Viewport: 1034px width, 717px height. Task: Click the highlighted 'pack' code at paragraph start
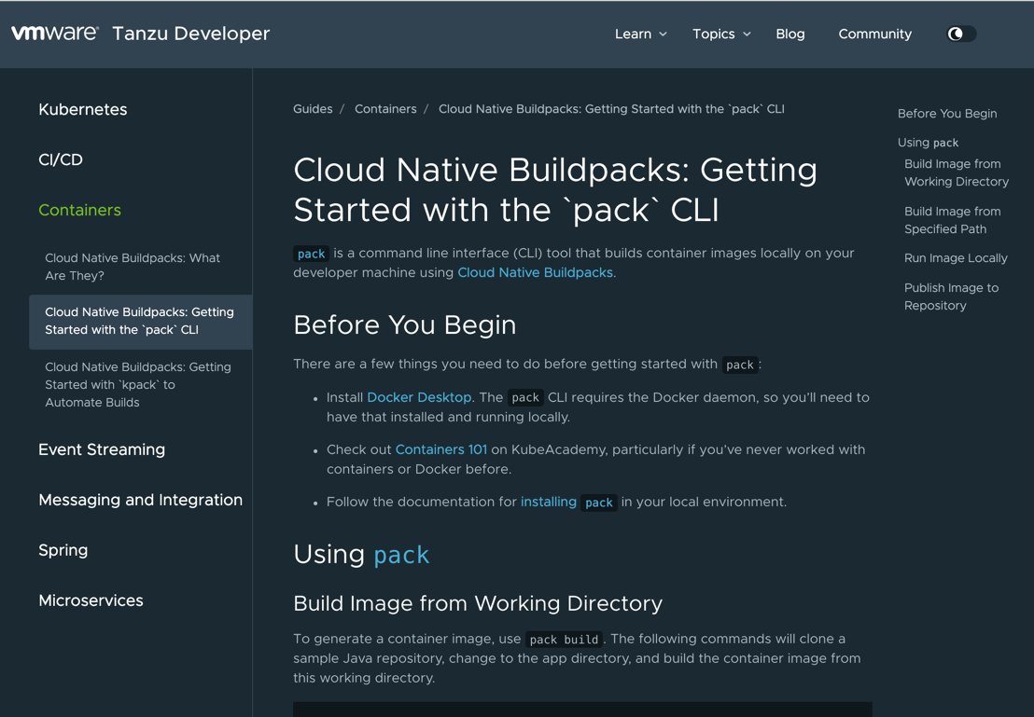tap(311, 254)
